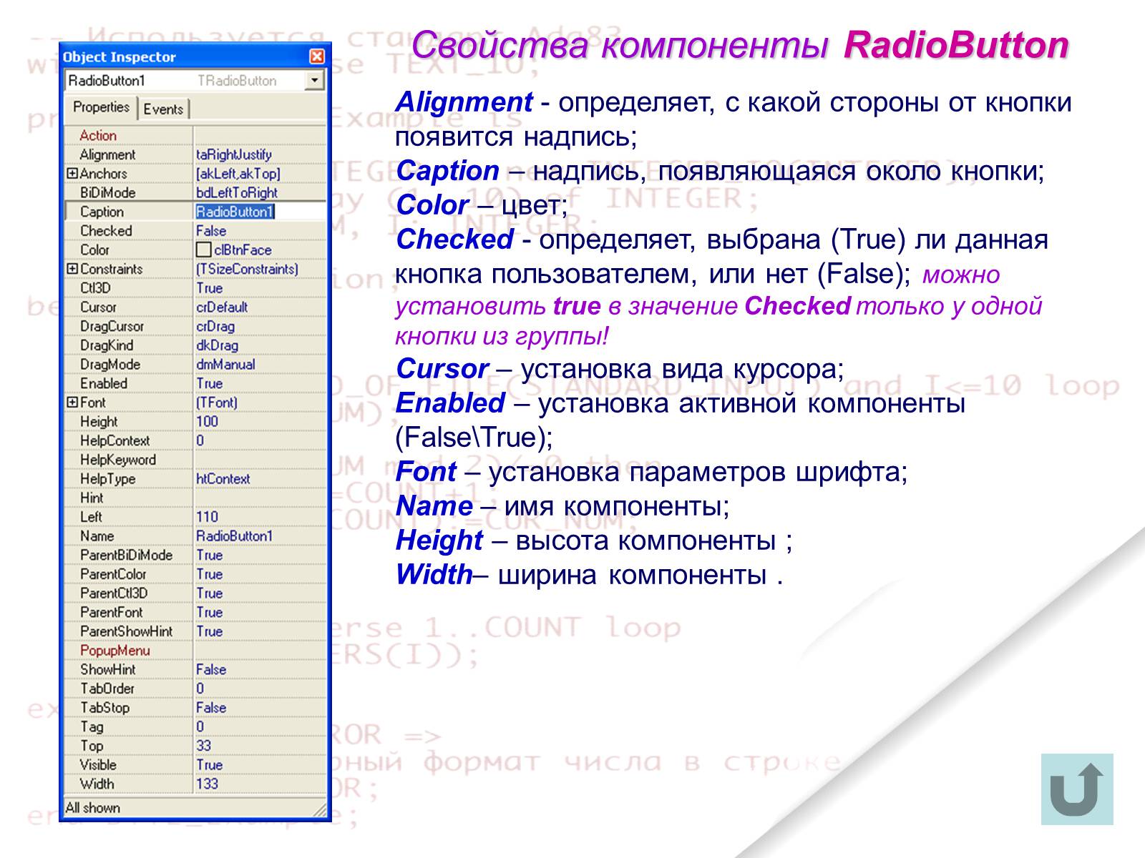Click the Name value RadioButton1
This screenshot has height=858, width=1145.
tap(234, 536)
